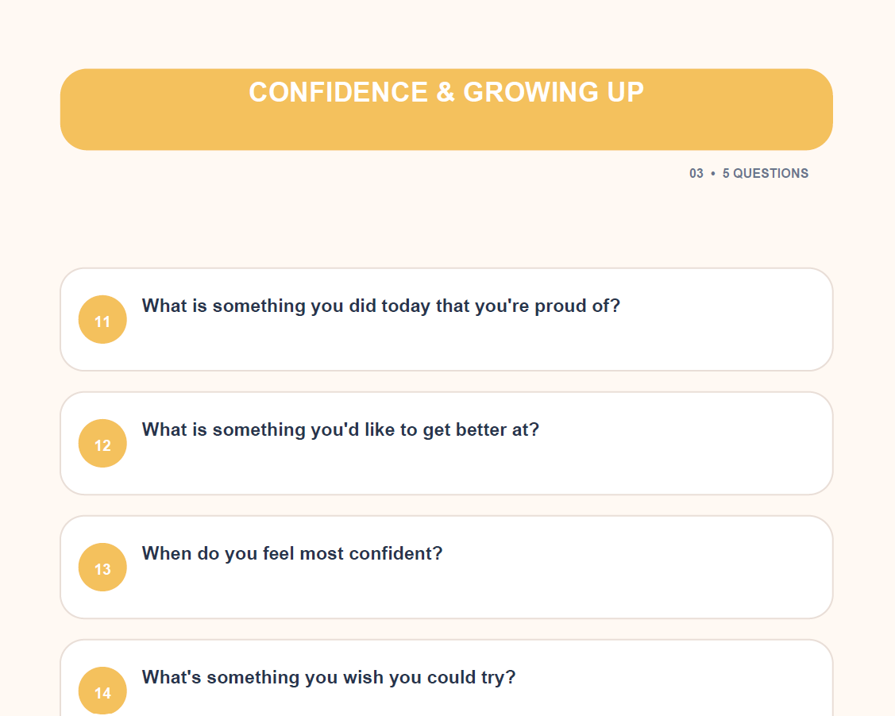Image resolution: width=895 pixels, height=716 pixels.
Task: Select 'When do you feel most confident?'
Action: tap(292, 554)
